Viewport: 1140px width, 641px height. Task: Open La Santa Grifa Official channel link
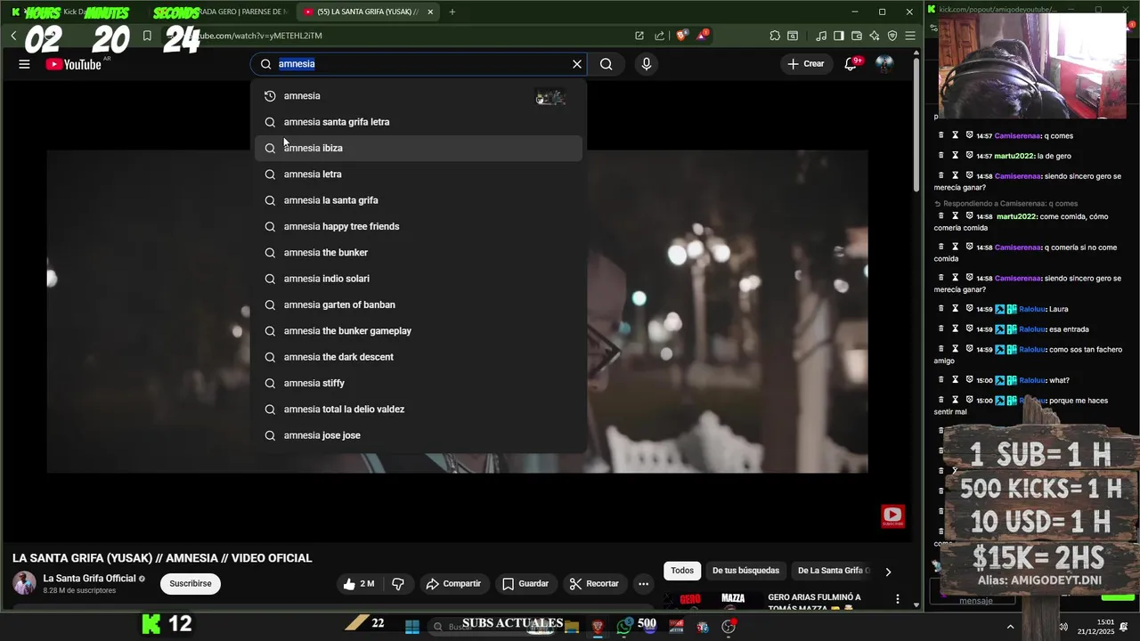[89, 579]
